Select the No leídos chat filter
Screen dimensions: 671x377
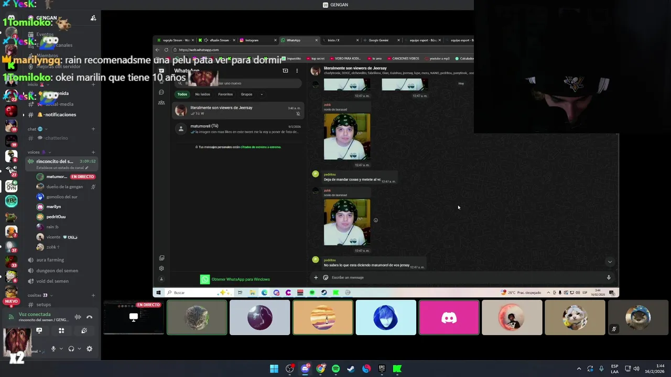[x=202, y=94]
